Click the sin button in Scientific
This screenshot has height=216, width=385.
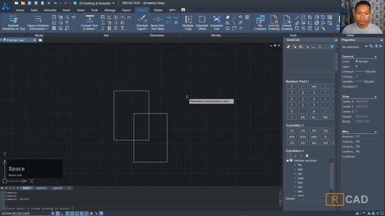pyautogui.click(x=291, y=131)
